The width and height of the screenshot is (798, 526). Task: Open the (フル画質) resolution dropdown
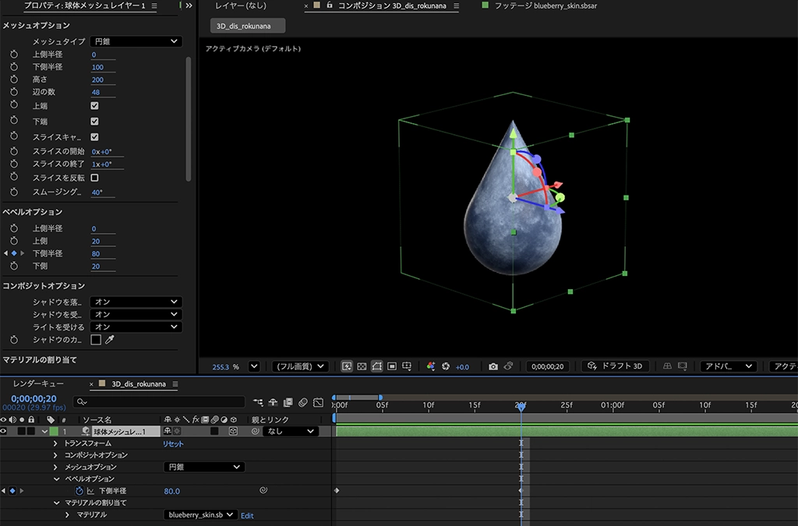coord(300,366)
